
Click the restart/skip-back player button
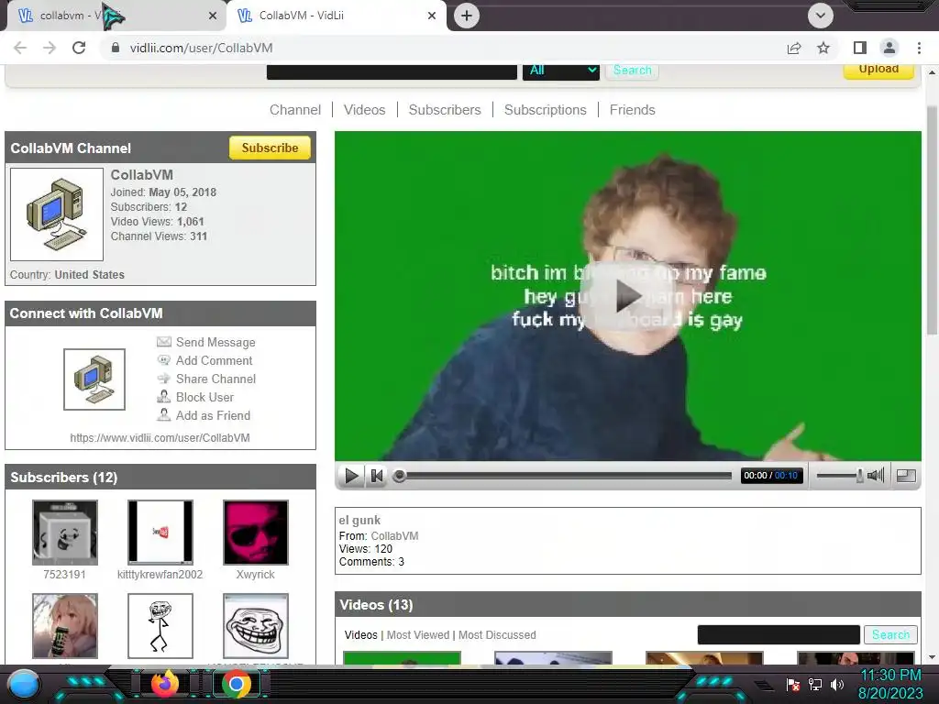point(377,476)
